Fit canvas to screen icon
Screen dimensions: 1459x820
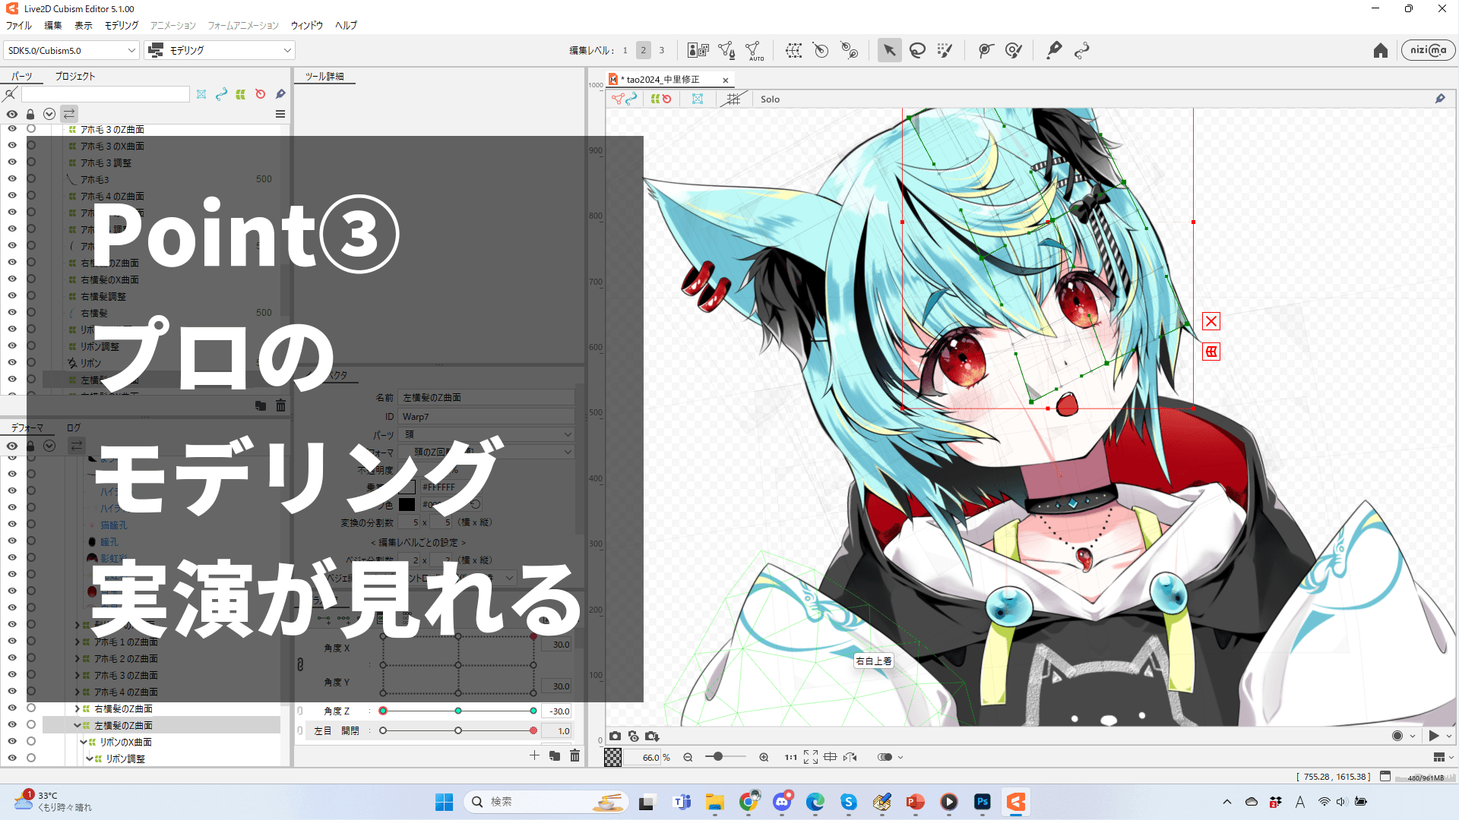click(x=811, y=757)
